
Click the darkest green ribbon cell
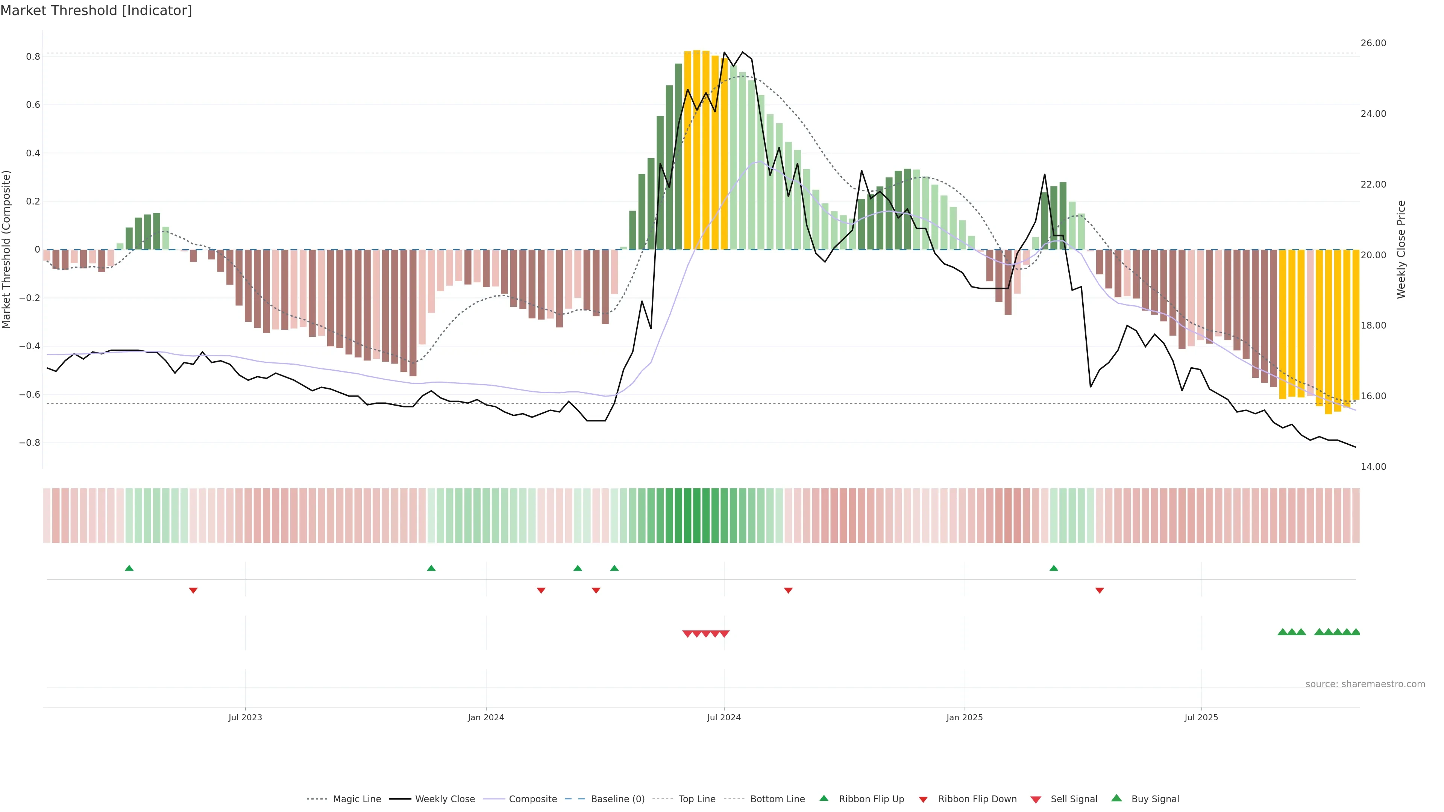tap(687, 515)
